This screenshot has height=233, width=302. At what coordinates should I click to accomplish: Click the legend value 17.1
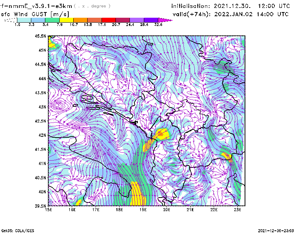point(102,25)
